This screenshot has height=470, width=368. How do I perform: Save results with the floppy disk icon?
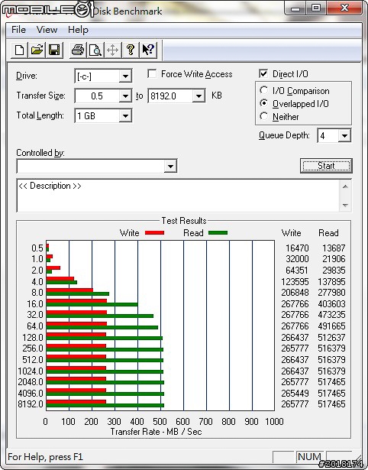click(x=54, y=50)
